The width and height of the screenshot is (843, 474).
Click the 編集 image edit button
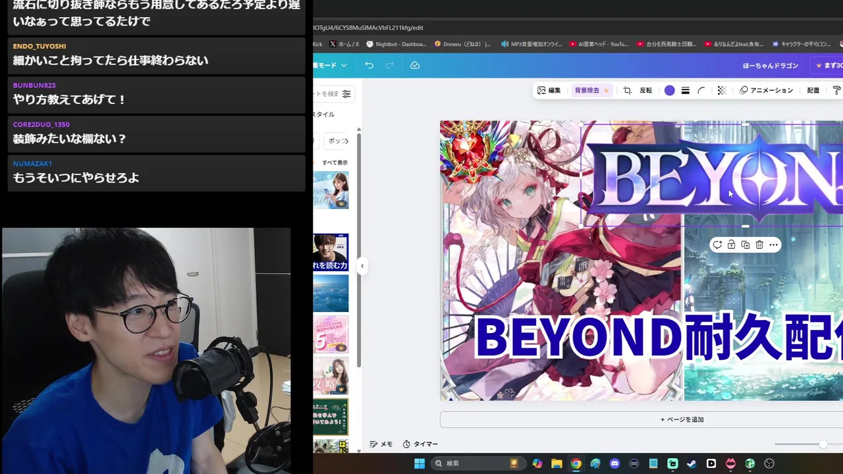coord(549,90)
